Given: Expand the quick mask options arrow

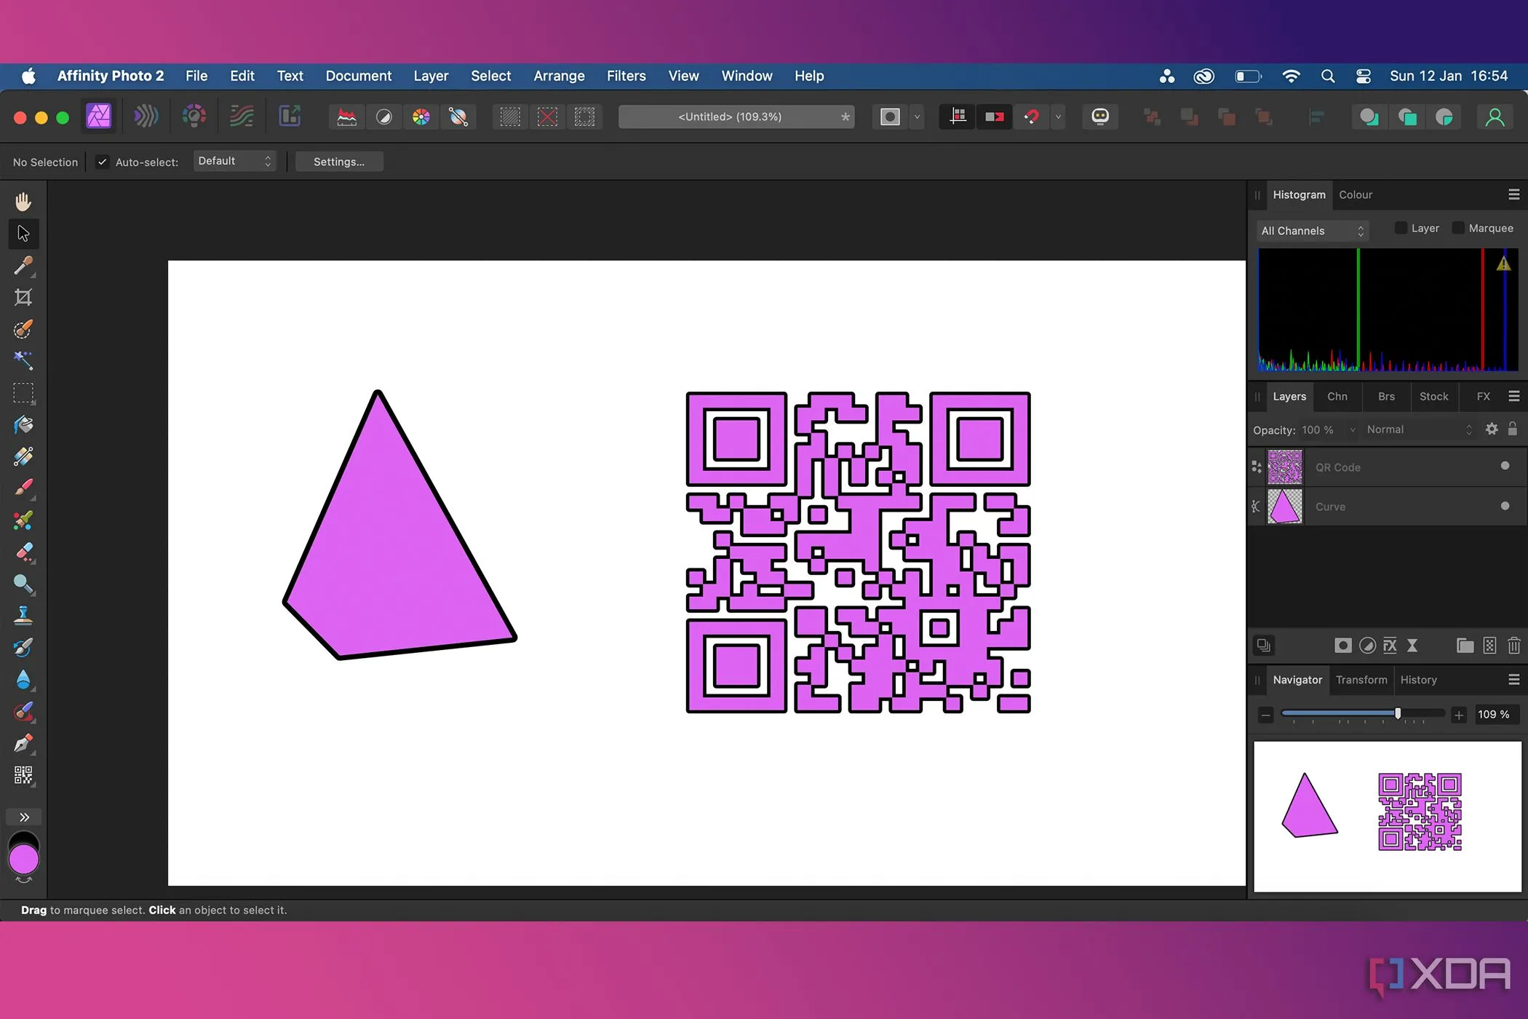Looking at the screenshot, I should [917, 117].
